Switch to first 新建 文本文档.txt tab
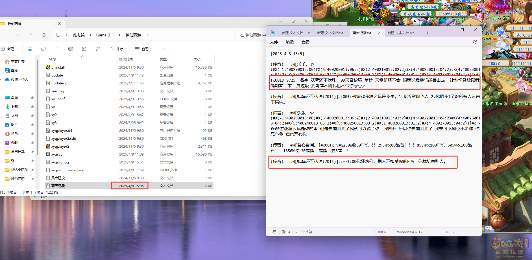This screenshot has height=260, width=532. click(330, 33)
